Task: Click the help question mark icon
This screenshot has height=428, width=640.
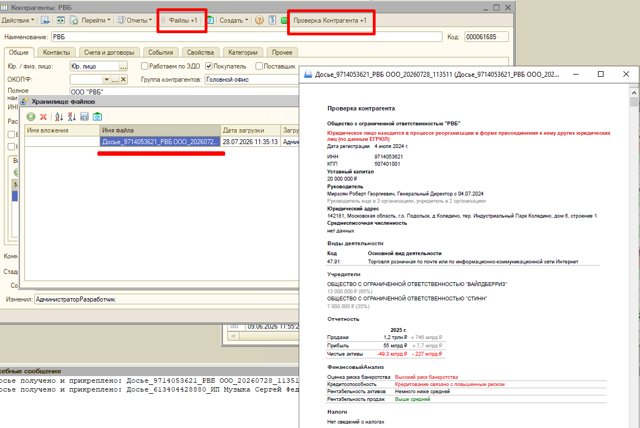Action: pyautogui.click(x=259, y=20)
